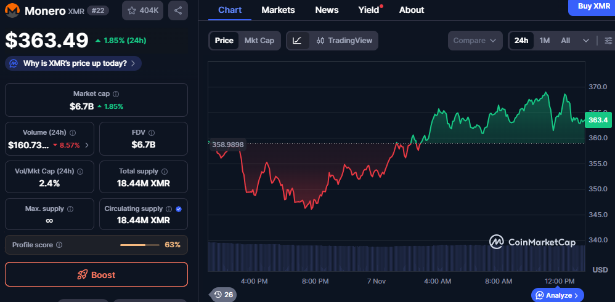615x302 pixels.
Task: Click the Profile score progress bar
Action: [x=141, y=245]
